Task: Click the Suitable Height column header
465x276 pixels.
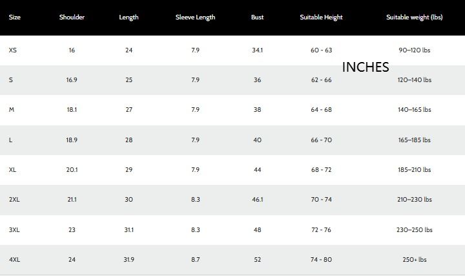Action: tap(321, 17)
